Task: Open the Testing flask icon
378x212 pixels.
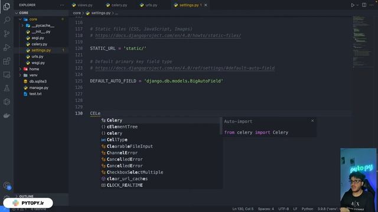Action: pos(6,88)
